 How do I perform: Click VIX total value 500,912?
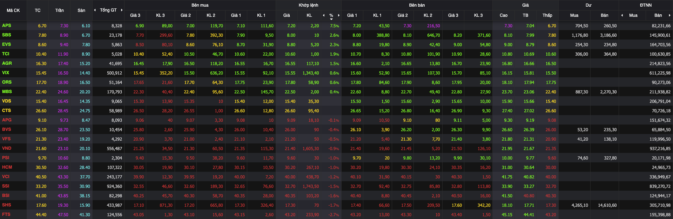tap(114, 73)
